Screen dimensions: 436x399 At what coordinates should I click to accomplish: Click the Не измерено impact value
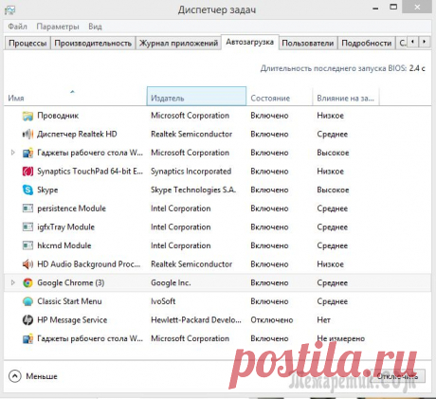(x=340, y=338)
